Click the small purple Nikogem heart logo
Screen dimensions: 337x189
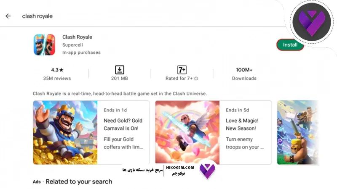[x=207, y=171]
